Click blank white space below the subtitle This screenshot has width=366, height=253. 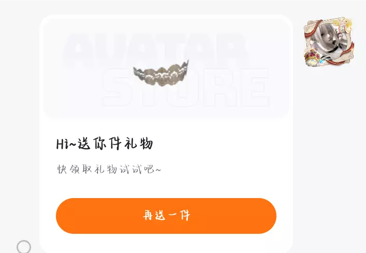[166, 186]
